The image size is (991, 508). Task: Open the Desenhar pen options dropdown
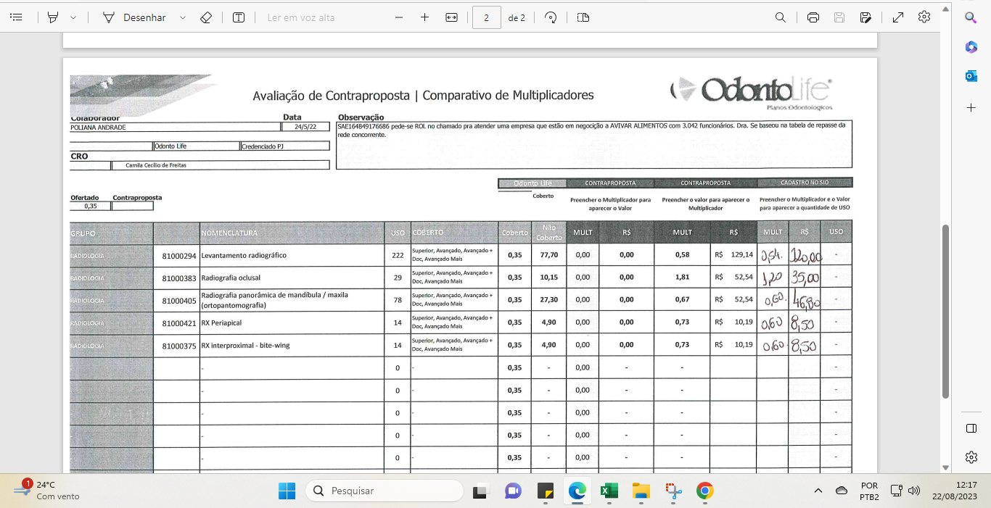pos(182,17)
